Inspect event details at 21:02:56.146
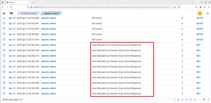This screenshot has height=103, width=211. (4, 72)
